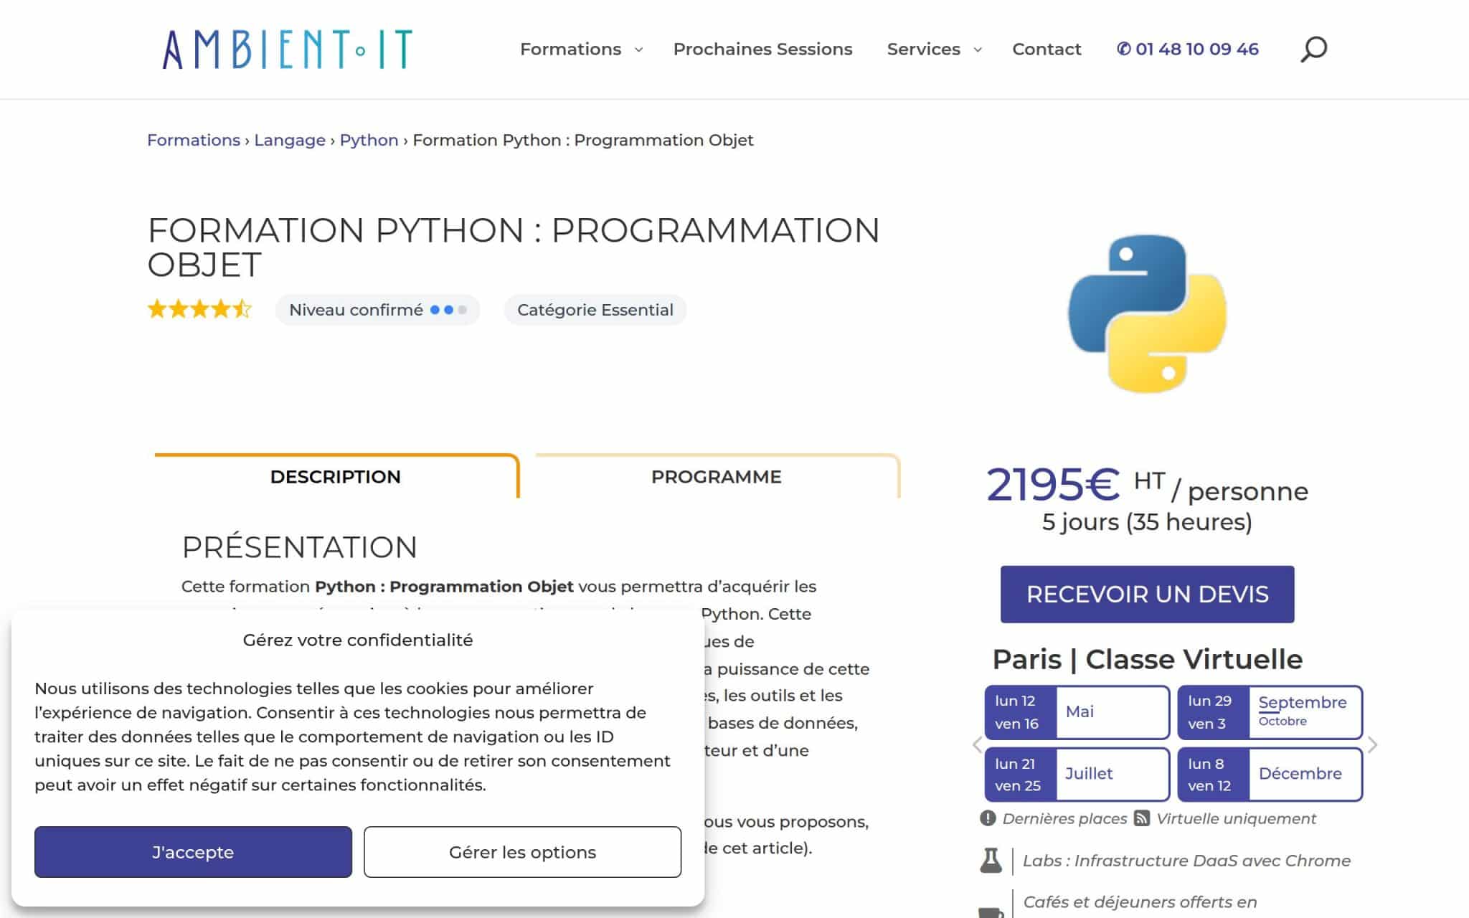Click Gérer les options button
This screenshot has width=1469, height=918.
point(522,852)
